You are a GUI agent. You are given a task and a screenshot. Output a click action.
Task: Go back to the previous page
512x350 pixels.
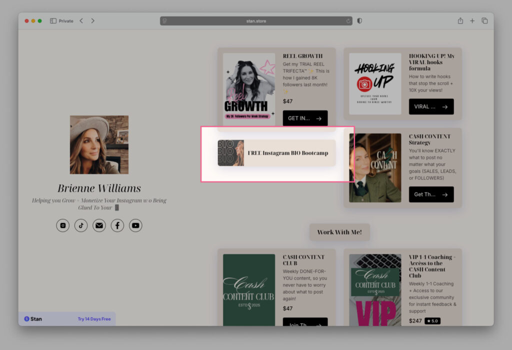click(81, 21)
